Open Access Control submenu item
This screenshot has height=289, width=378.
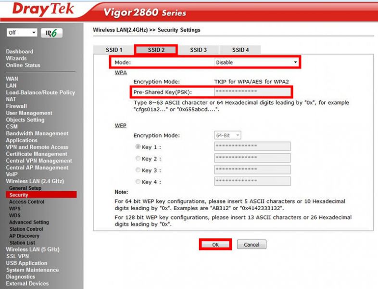26,202
